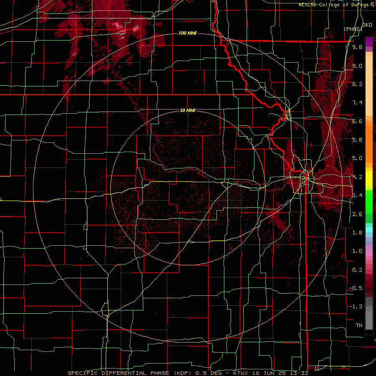
Task: Pick the purple segment atop the color bar
Action: pyautogui.click(x=369, y=42)
